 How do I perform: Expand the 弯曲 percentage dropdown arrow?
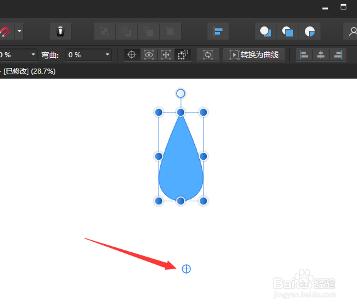(x=107, y=55)
